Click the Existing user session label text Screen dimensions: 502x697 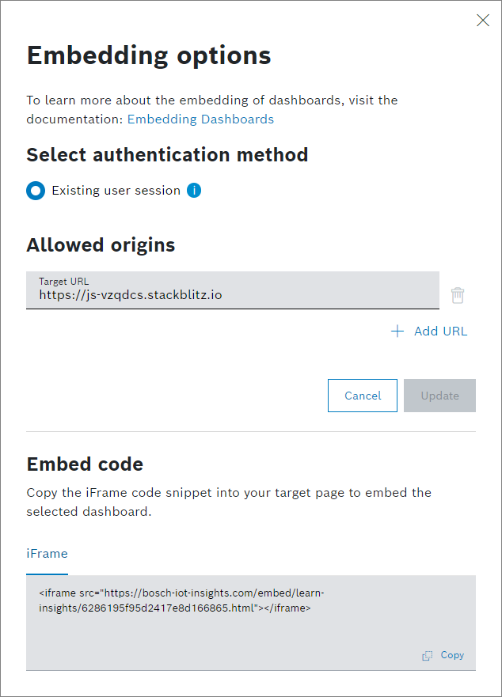coord(116,191)
